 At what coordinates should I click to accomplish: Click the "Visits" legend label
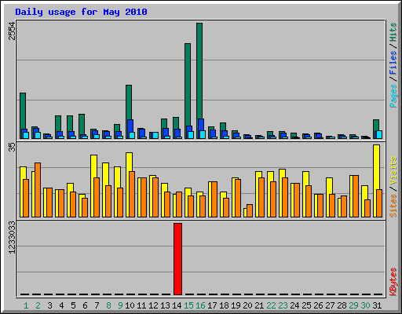tap(393, 170)
